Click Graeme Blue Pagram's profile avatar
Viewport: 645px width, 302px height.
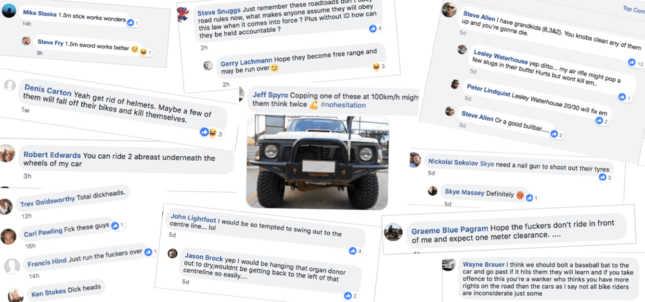tap(393, 232)
